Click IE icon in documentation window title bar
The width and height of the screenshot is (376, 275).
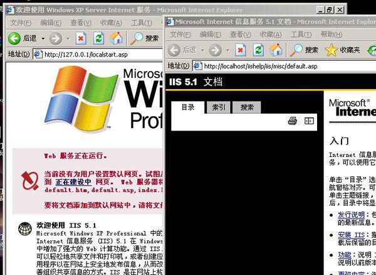[x=170, y=21]
